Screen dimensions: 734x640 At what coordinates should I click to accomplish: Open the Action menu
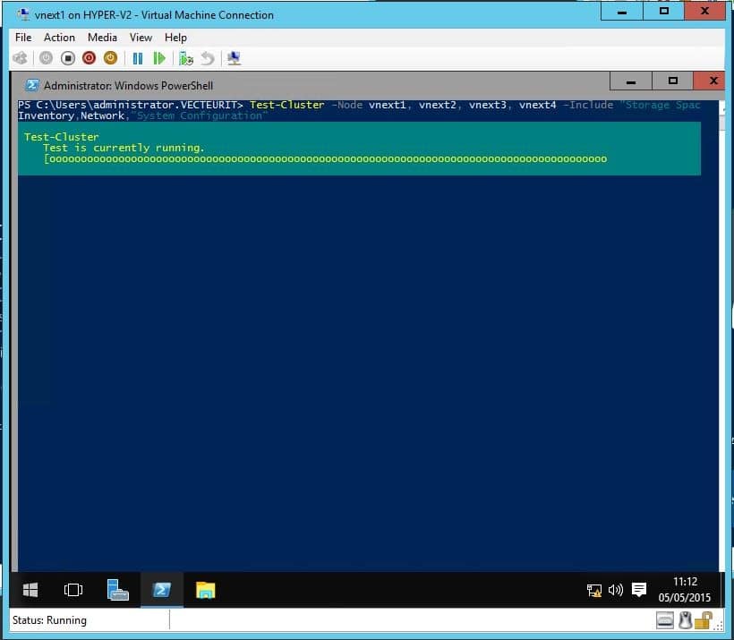[59, 38]
